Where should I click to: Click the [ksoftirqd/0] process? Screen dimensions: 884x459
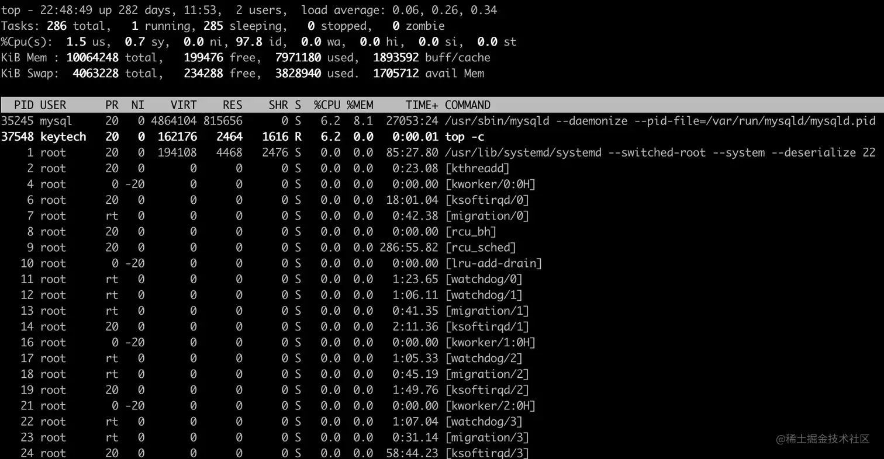(x=487, y=200)
